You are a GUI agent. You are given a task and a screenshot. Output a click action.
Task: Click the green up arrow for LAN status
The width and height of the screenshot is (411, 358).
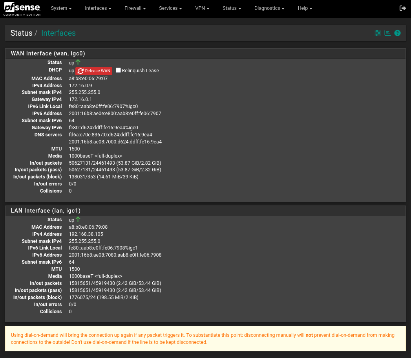point(78,219)
